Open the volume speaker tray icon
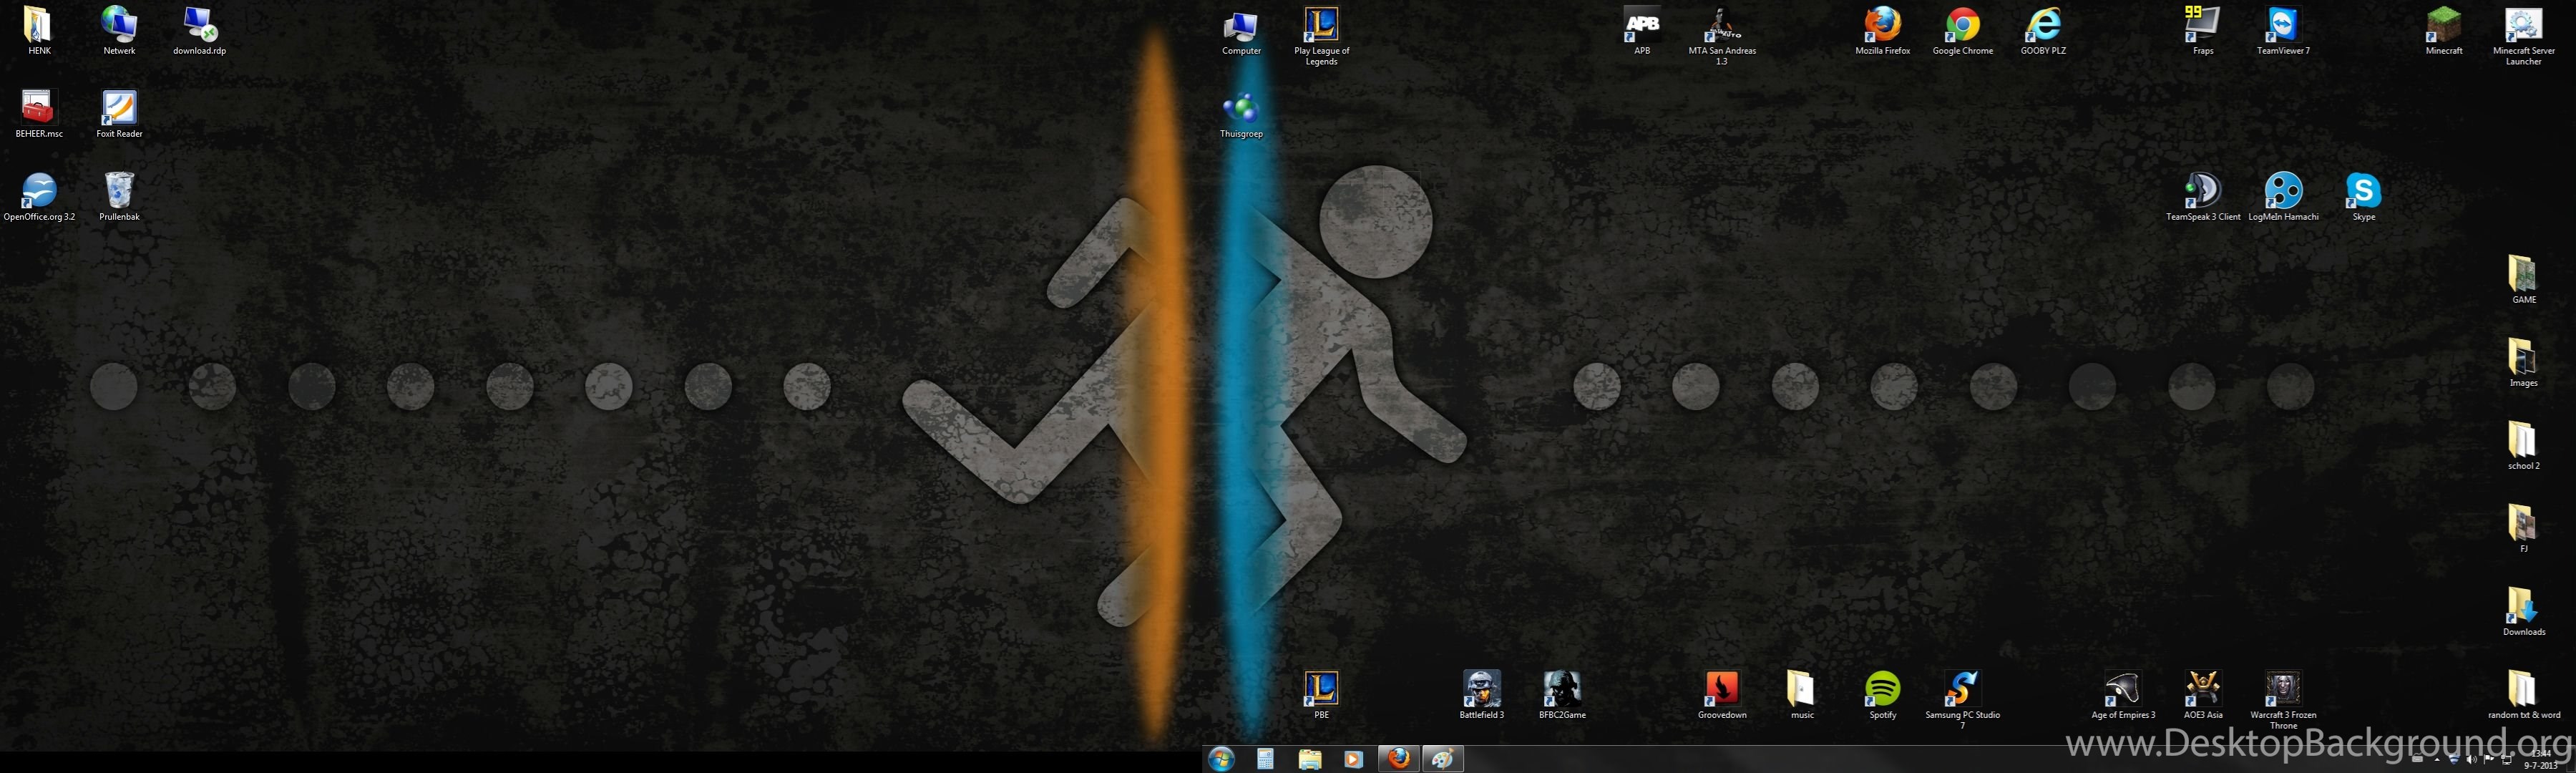 pyautogui.click(x=2472, y=760)
